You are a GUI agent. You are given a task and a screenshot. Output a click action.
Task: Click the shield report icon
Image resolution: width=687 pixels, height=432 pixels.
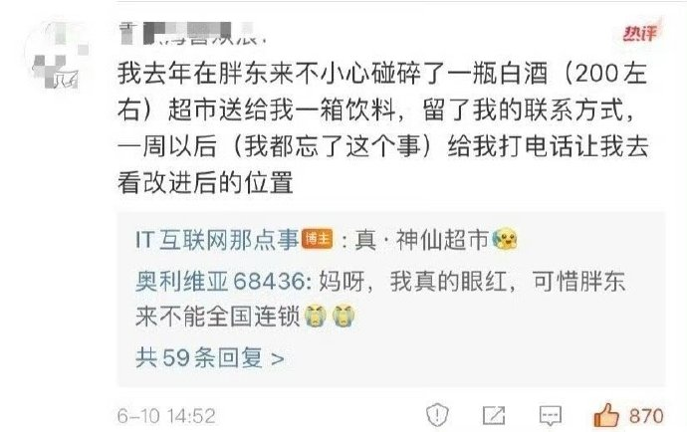point(437,415)
